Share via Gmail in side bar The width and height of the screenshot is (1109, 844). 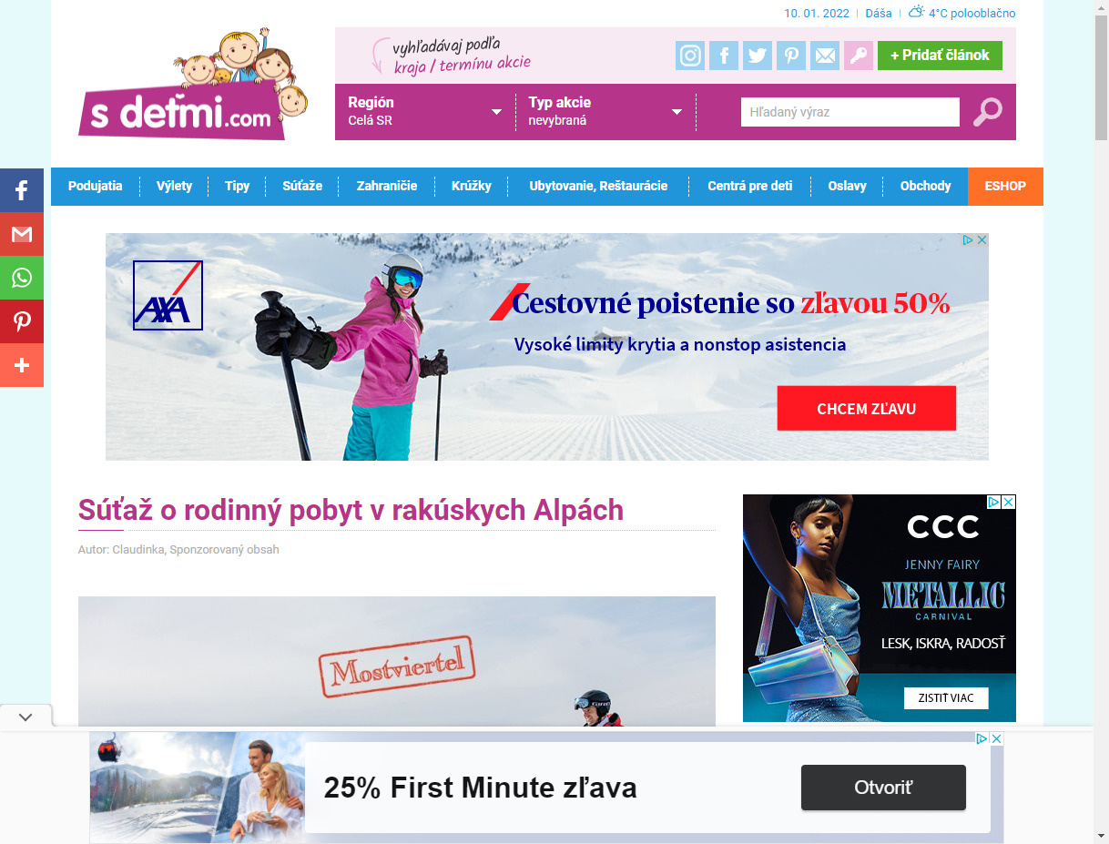click(22, 234)
